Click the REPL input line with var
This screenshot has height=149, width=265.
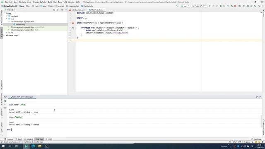pyautogui.click(x=134, y=130)
